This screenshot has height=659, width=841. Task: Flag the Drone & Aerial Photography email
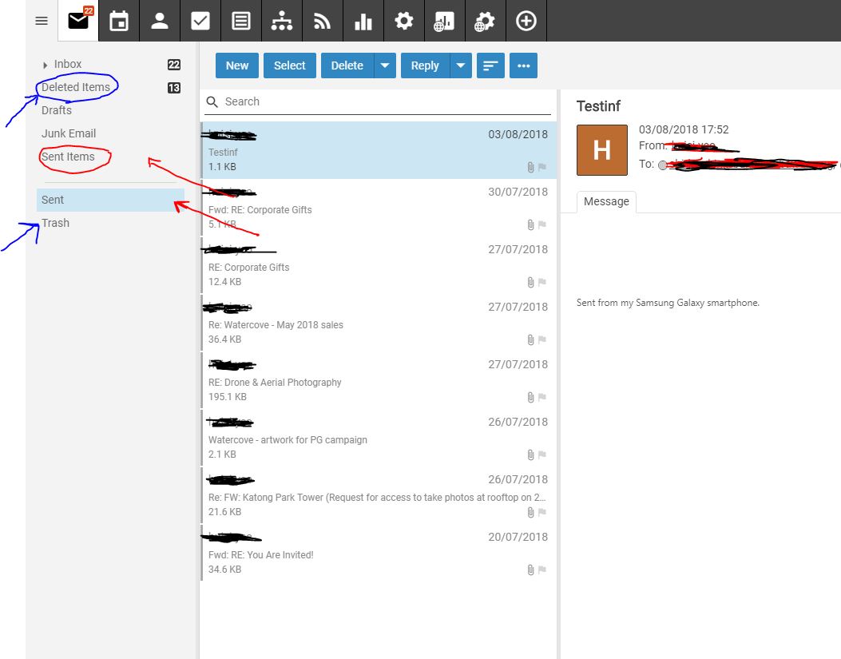tap(542, 398)
